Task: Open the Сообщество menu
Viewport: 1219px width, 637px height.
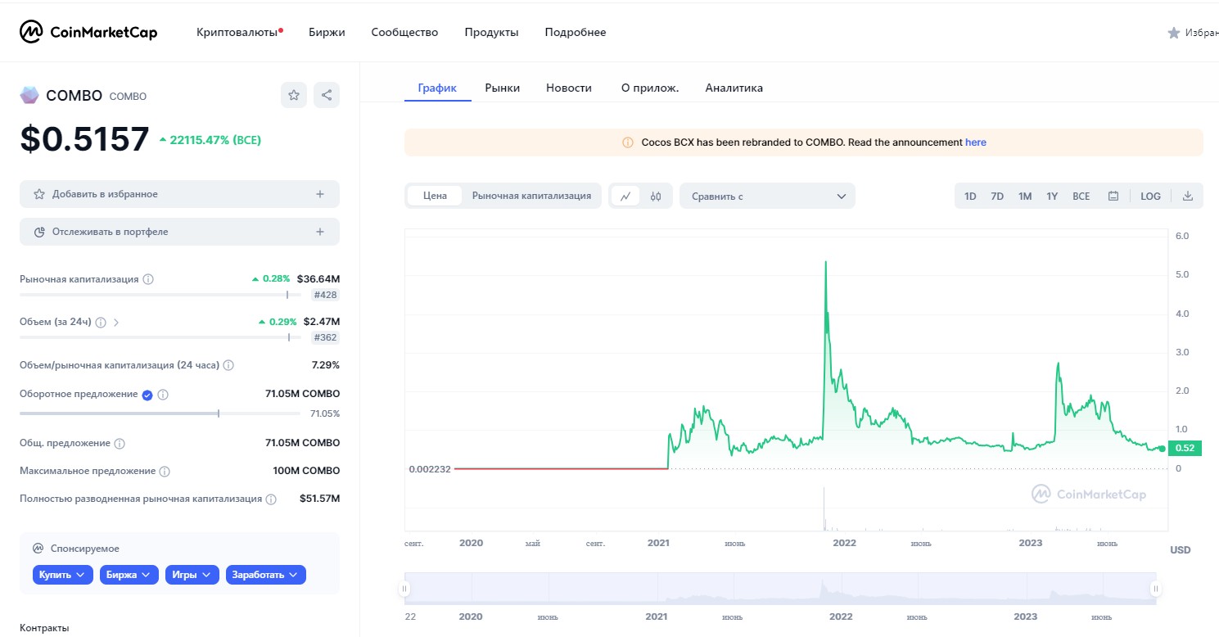Action: point(404,33)
